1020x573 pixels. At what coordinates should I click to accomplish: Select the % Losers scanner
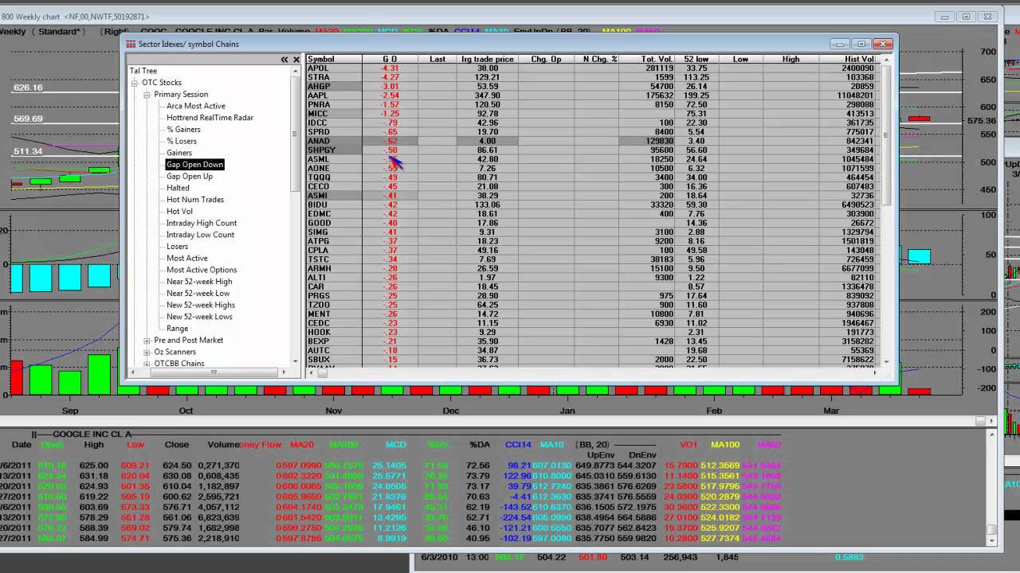pos(182,142)
